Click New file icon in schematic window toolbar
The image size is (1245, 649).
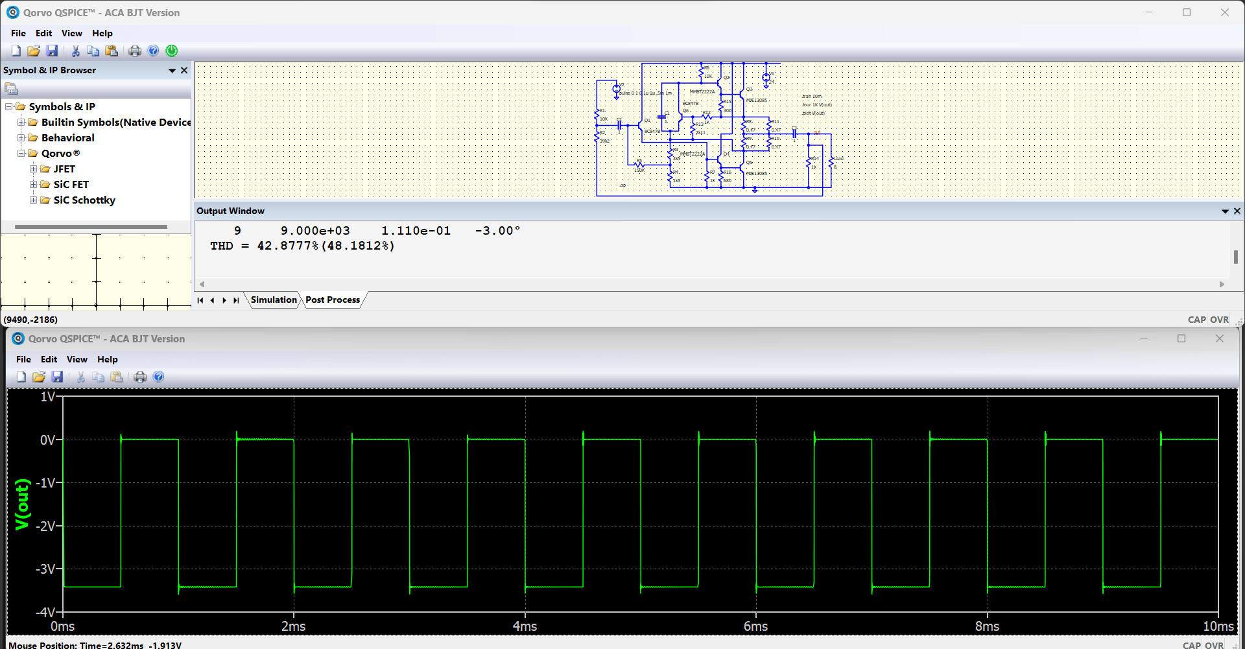pyautogui.click(x=16, y=51)
